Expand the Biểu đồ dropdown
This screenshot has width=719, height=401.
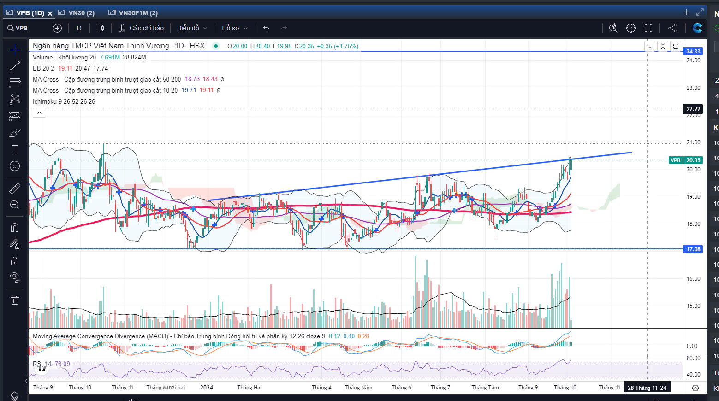pyautogui.click(x=192, y=28)
